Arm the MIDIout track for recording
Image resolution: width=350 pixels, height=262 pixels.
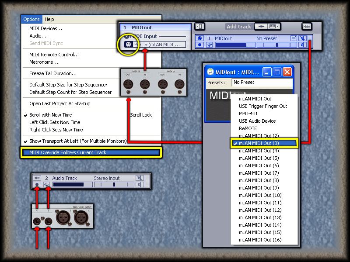[x=199, y=45]
